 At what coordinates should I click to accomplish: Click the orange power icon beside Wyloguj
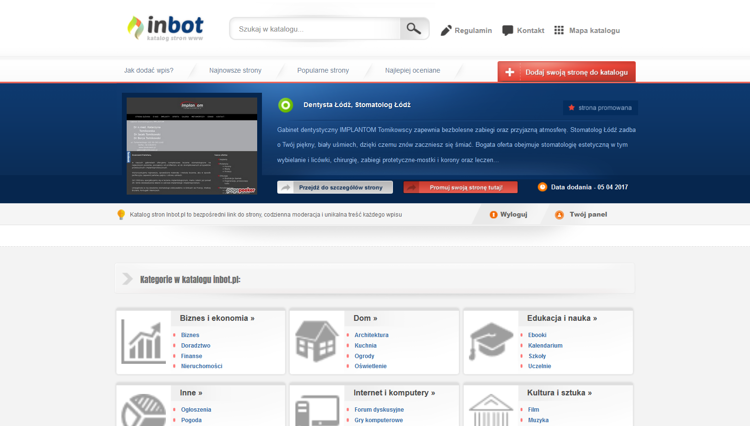493,215
